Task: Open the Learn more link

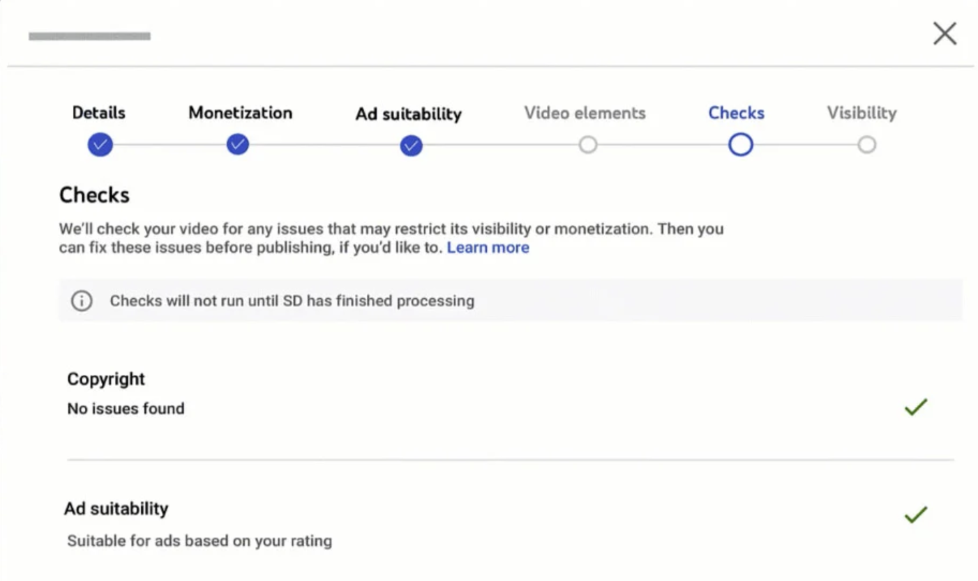Action: (488, 248)
